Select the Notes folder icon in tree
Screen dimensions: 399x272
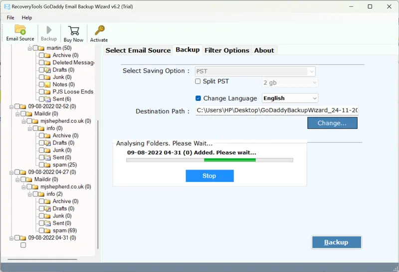pos(48,85)
